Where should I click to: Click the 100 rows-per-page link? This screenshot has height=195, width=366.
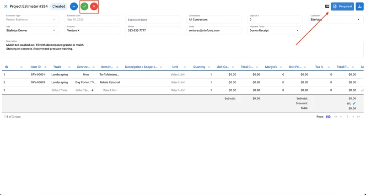point(328,117)
